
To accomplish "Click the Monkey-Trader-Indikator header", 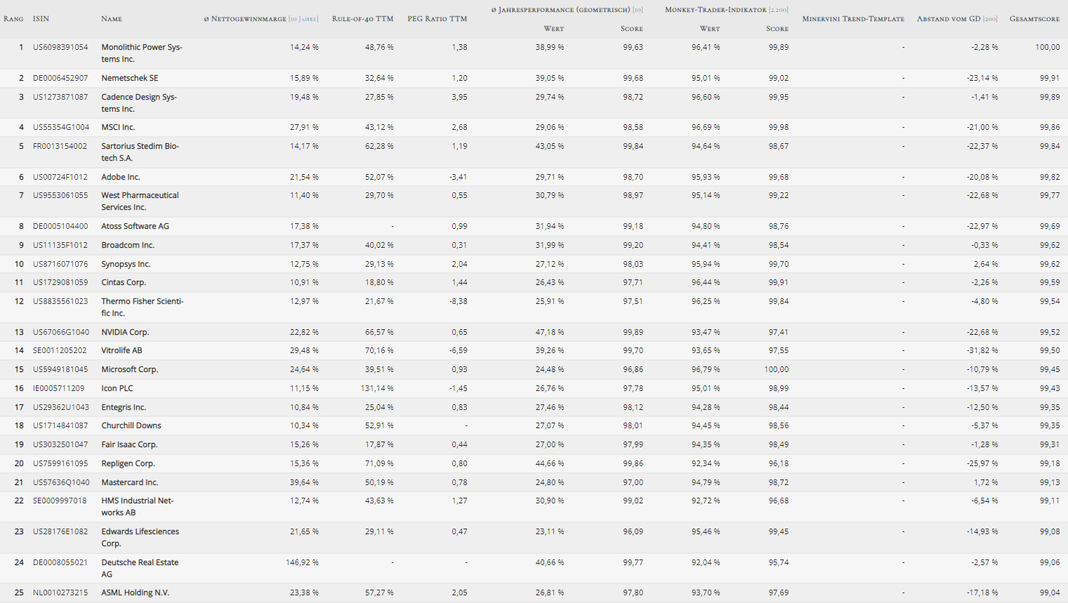I will pyautogui.click(x=727, y=10).
